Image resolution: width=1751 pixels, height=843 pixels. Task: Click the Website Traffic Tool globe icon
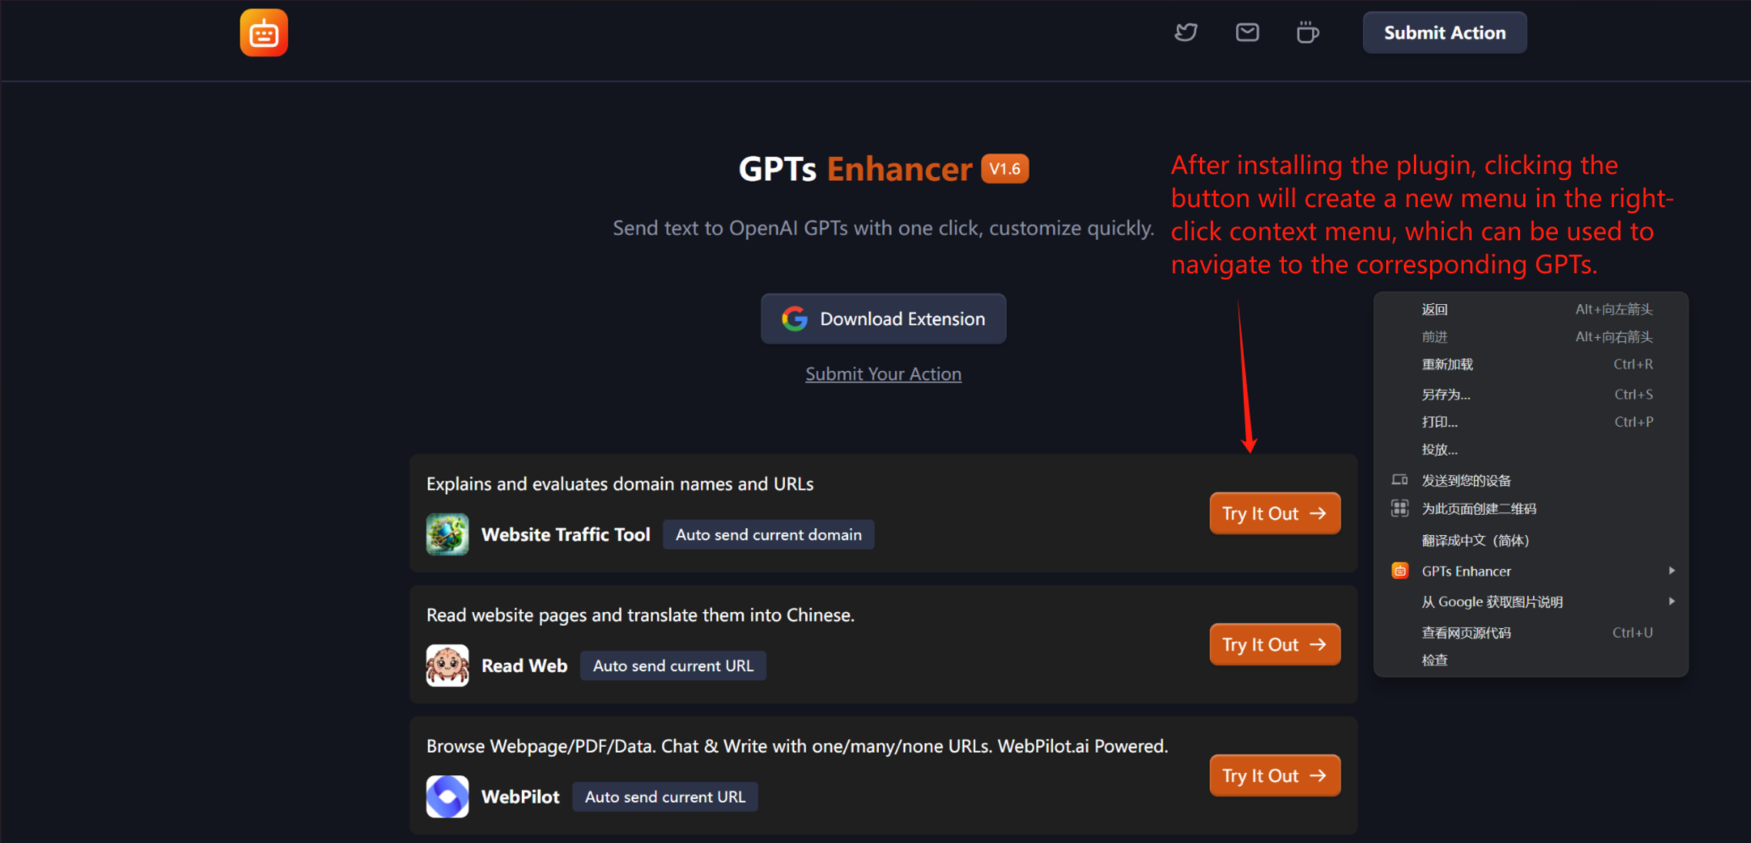pyautogui.click(x=447, y=534)
